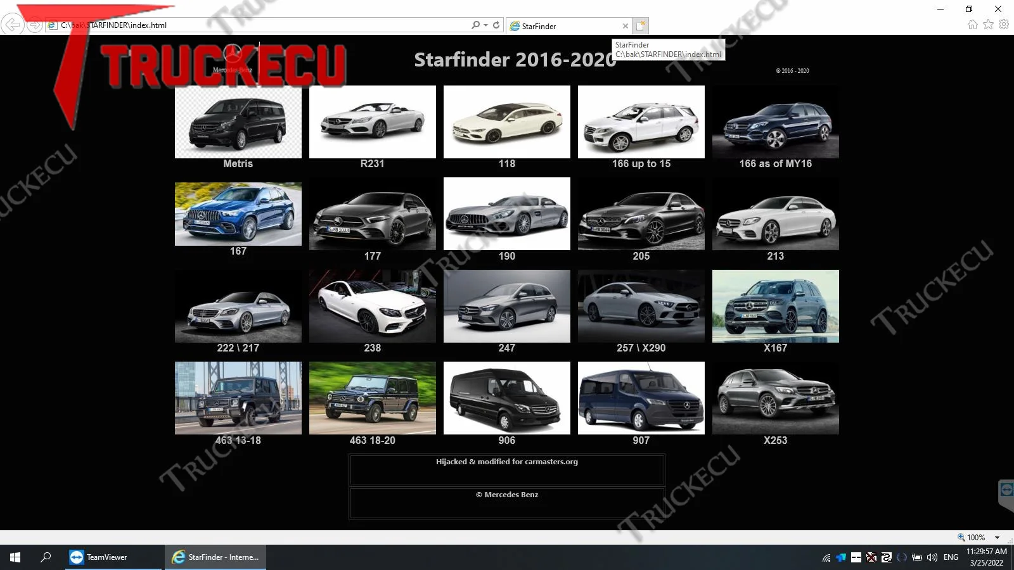The image size is (1014, 570).
Task: Click the 213 model label
Action: 776,256
